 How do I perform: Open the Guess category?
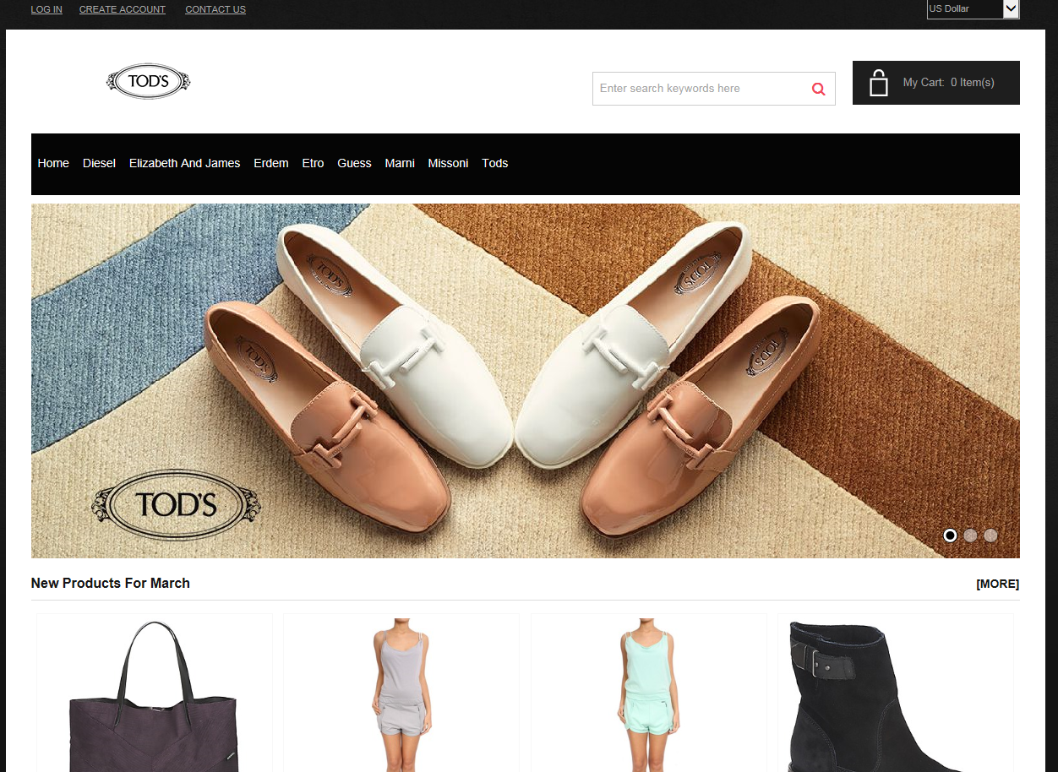tap(354, 163)
